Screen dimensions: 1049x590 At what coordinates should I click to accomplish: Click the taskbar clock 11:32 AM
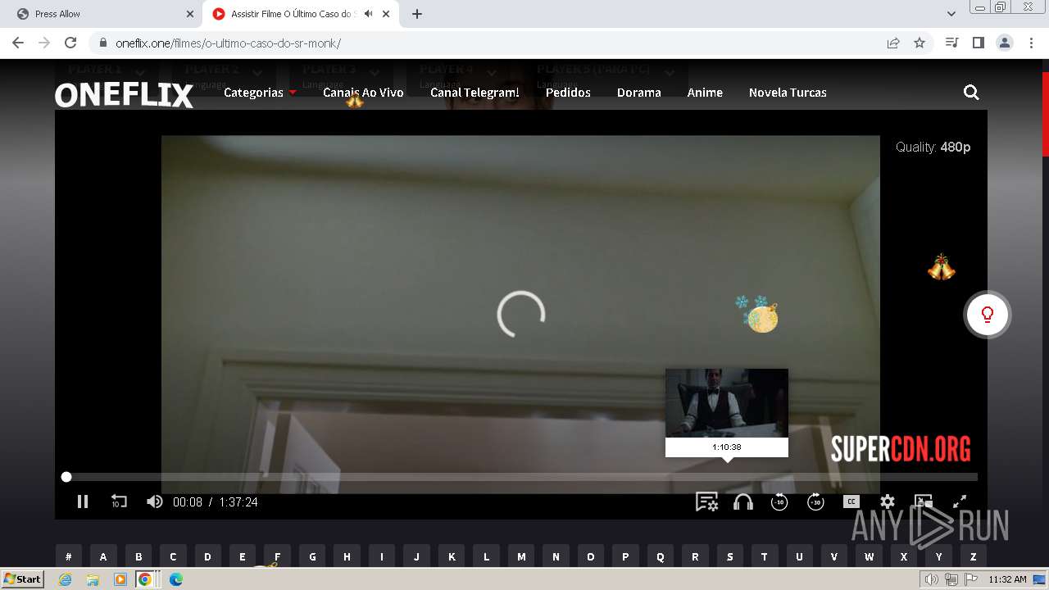[1007, 579]
